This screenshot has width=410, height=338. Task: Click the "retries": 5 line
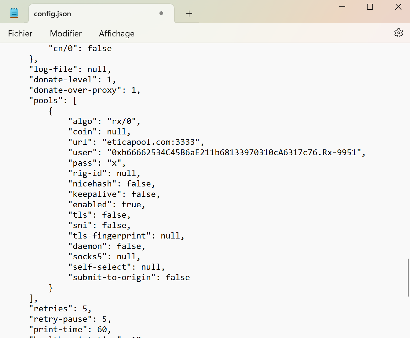[x=60, y=309]
